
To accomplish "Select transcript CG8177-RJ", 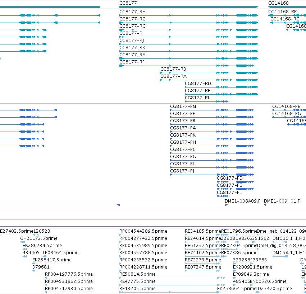I will (132, 41).
